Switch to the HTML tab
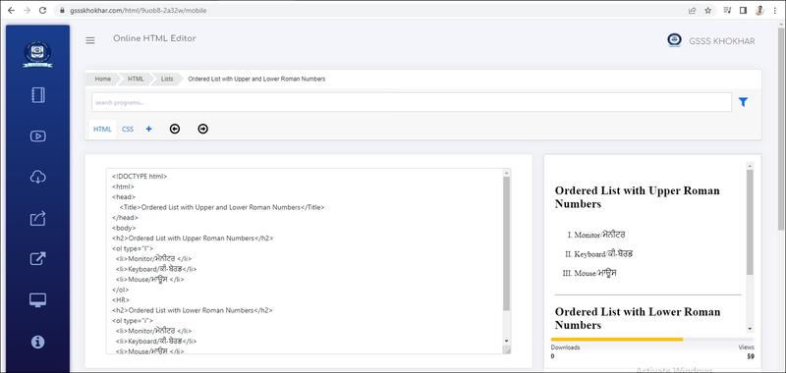The image size is (786, 373). (102, 130)
